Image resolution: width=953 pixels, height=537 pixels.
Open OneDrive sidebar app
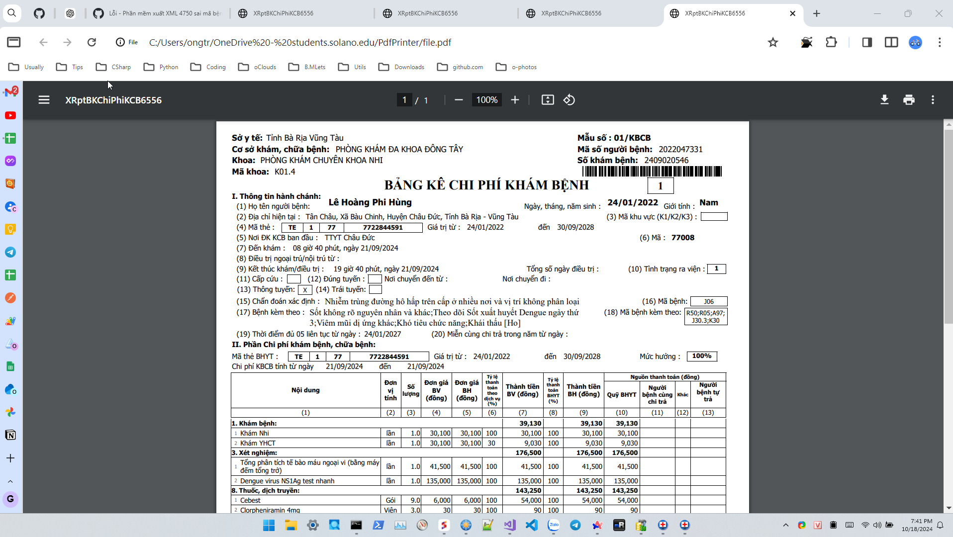(10, 389)
